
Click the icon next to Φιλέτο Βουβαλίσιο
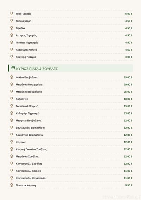(12, 77)
